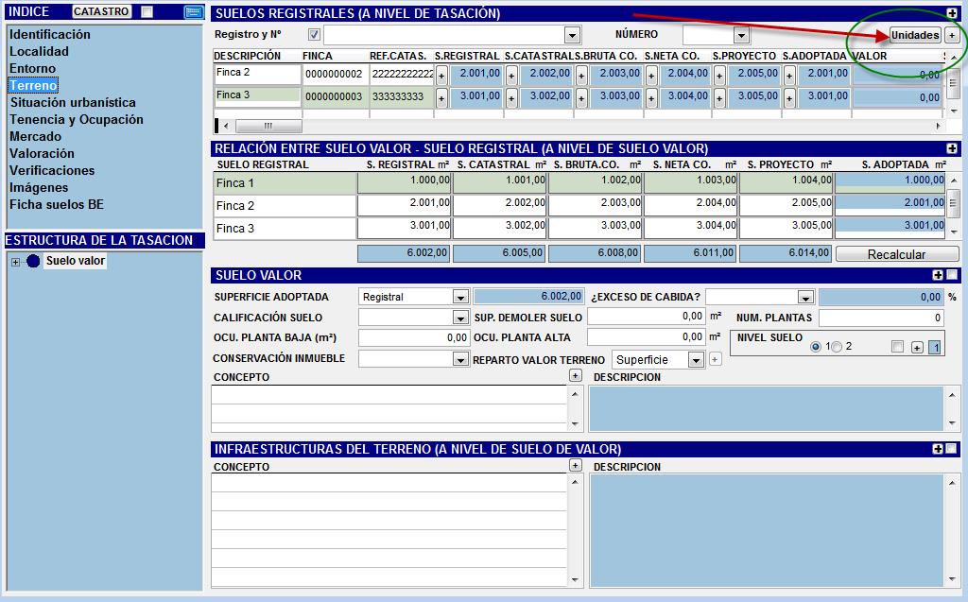This screenshot has width=968, height=602.
Task: Click plus before S.BRUTA CO. value in Finca 3 row
Action: (x=581, y=98)
